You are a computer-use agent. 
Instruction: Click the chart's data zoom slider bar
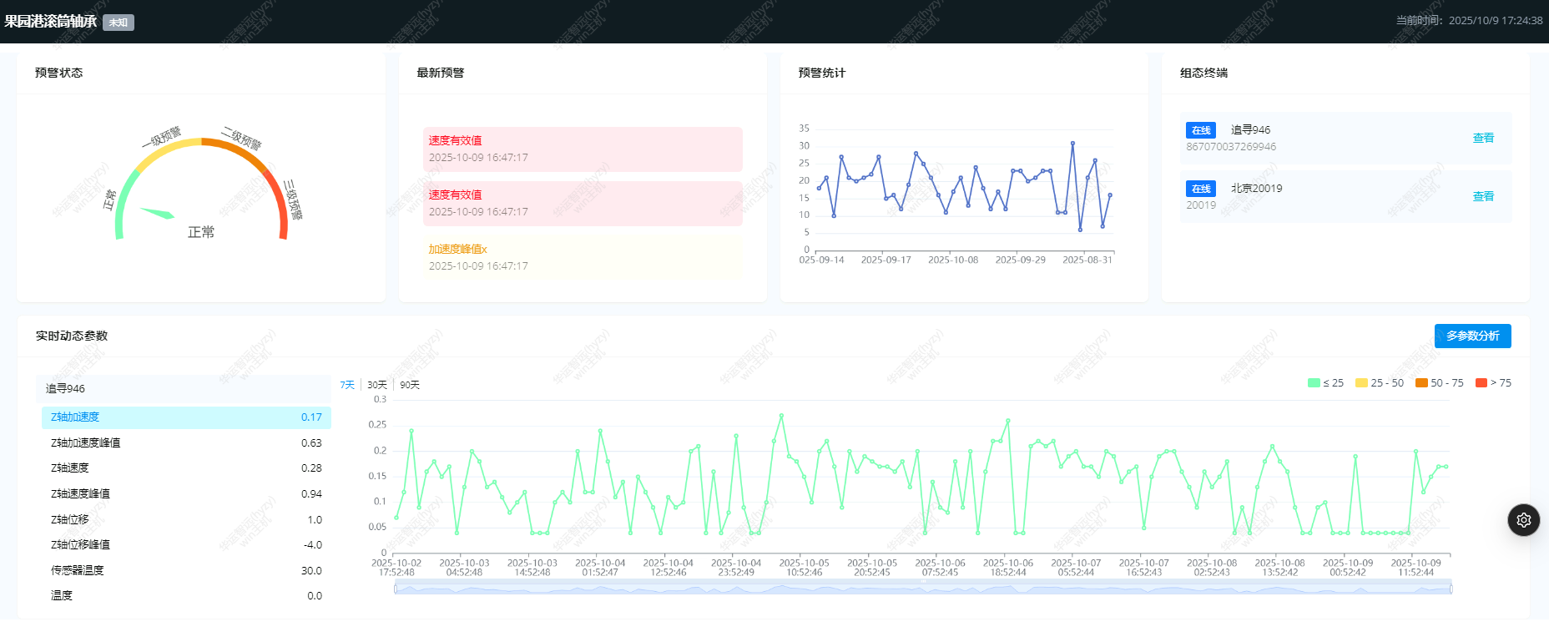point(922,589)
